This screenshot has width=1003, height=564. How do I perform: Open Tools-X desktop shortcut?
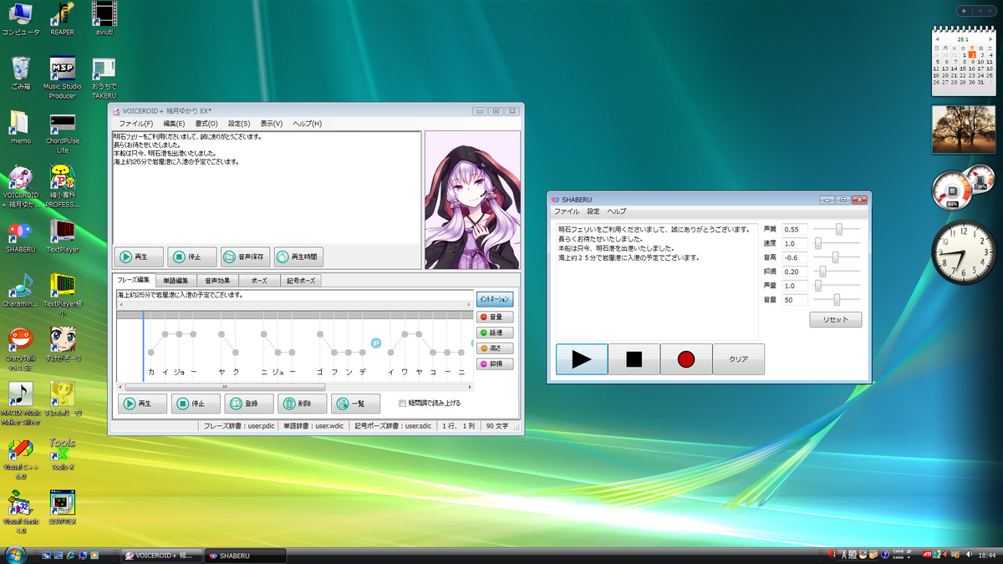[63, 453]
